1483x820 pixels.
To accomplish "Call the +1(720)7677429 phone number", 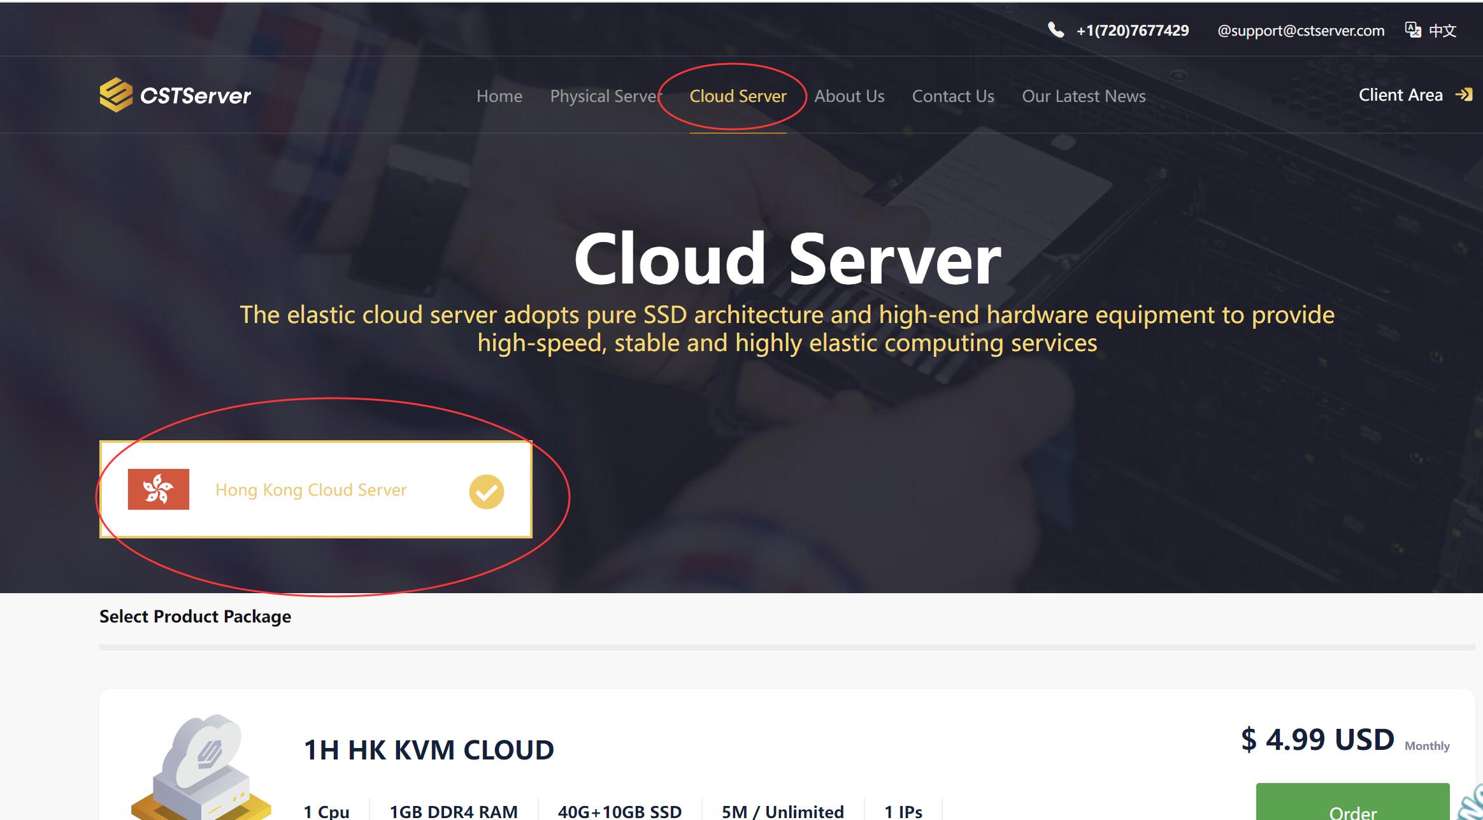I will (1133, 31).
